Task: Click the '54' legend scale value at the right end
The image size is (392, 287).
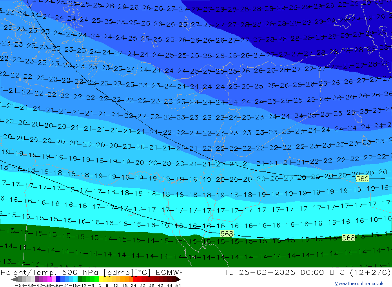Action: (178, 285)
